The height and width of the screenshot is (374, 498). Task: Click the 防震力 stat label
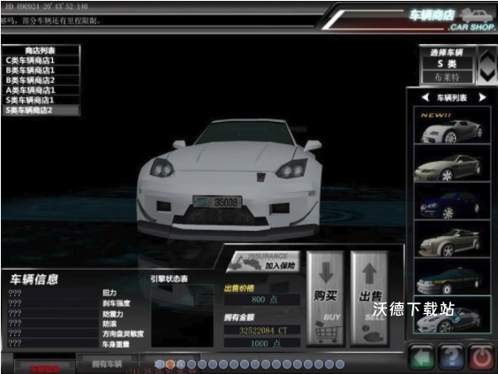(x=113, y=314)
